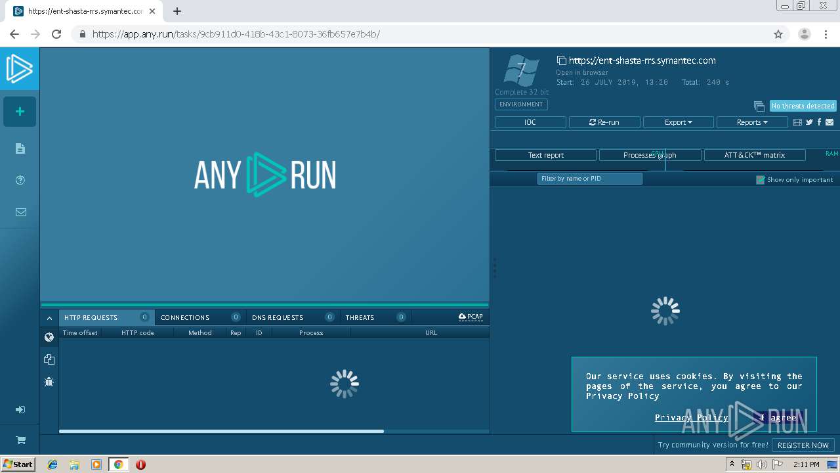Share the task via email icon

coord(829,122)
